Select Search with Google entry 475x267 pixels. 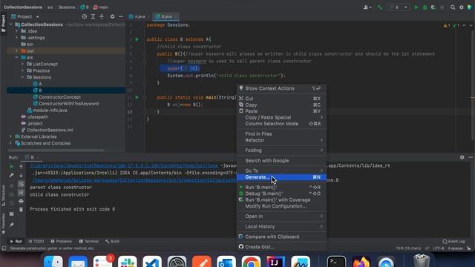click(281, 161)
